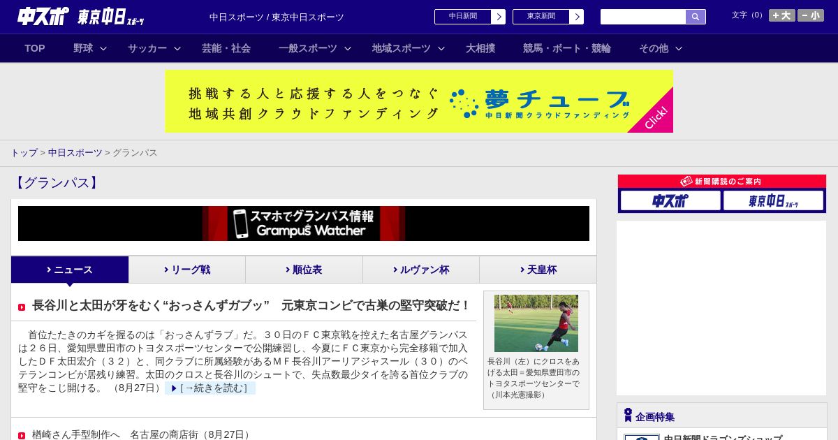Screen dimensions: 838x440
Task: Open the サッカー menu
Action: [147, 48]
